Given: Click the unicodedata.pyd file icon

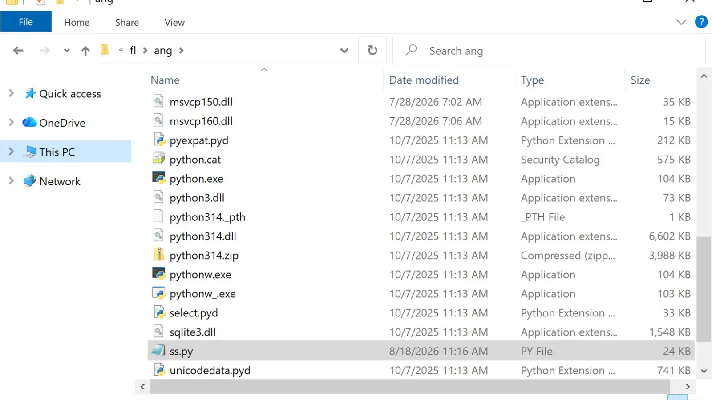Looking at the screenshot, I should click(x=158, y=370).
